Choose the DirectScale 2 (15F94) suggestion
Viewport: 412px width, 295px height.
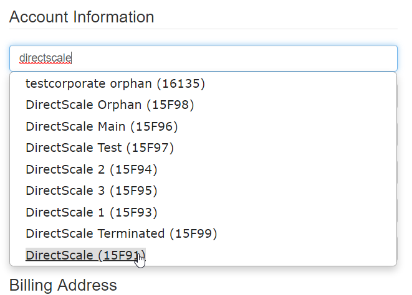[x=92, y=169]
